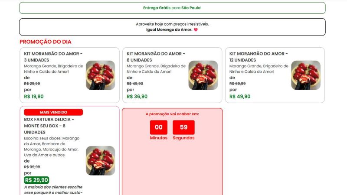This screenshot has width=347, height=195.
Task: Select Kit Morangão do Amor 12 Unidades title
Action: coord(259,57)
